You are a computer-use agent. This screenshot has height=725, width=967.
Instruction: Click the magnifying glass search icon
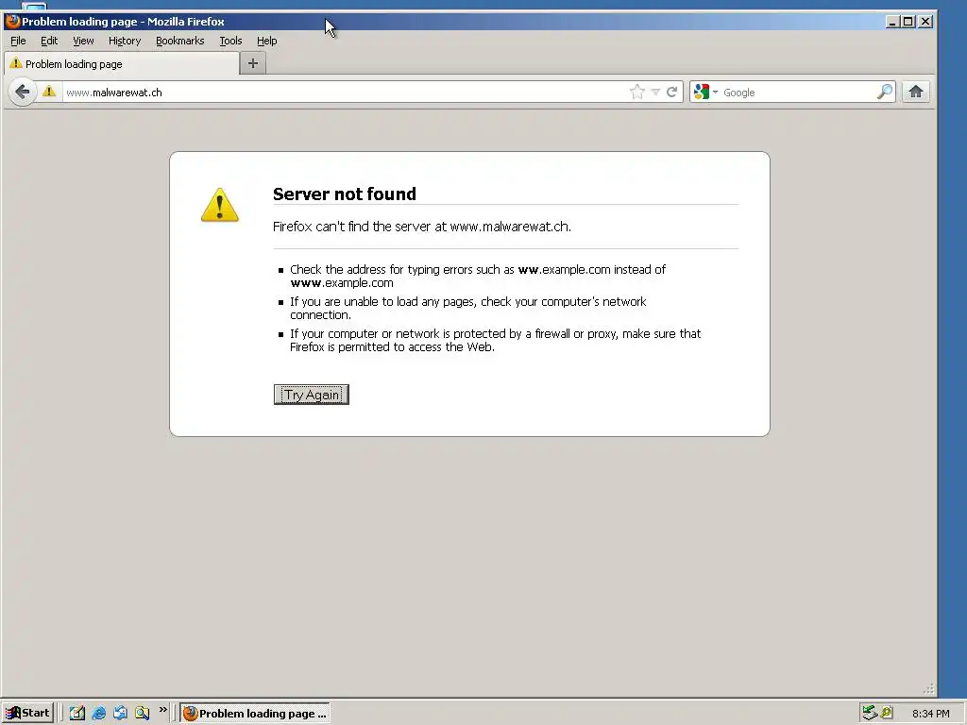(x=885, y=92)
